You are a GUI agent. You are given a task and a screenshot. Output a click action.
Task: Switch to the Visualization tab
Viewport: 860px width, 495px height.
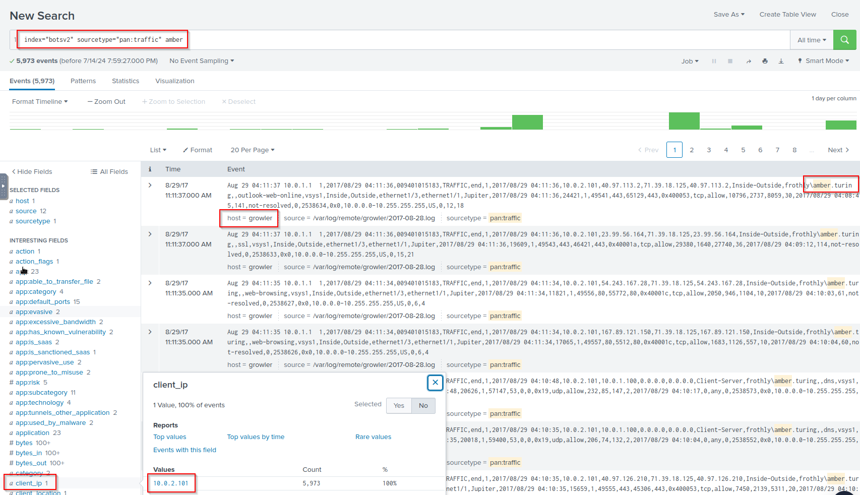point(174,81)
